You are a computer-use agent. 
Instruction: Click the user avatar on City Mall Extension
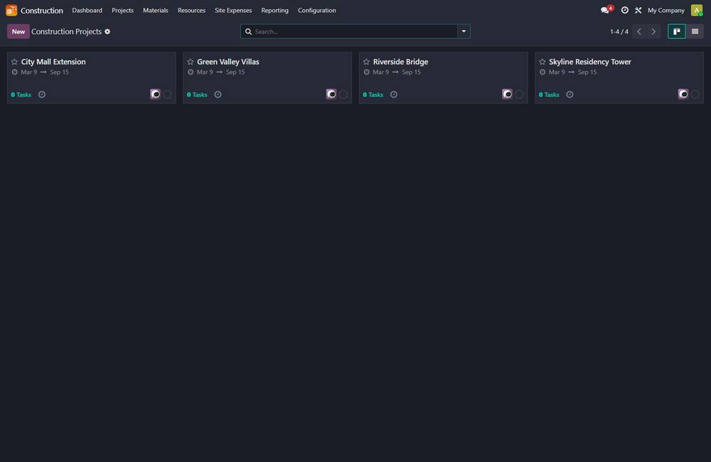pos(156,94)
